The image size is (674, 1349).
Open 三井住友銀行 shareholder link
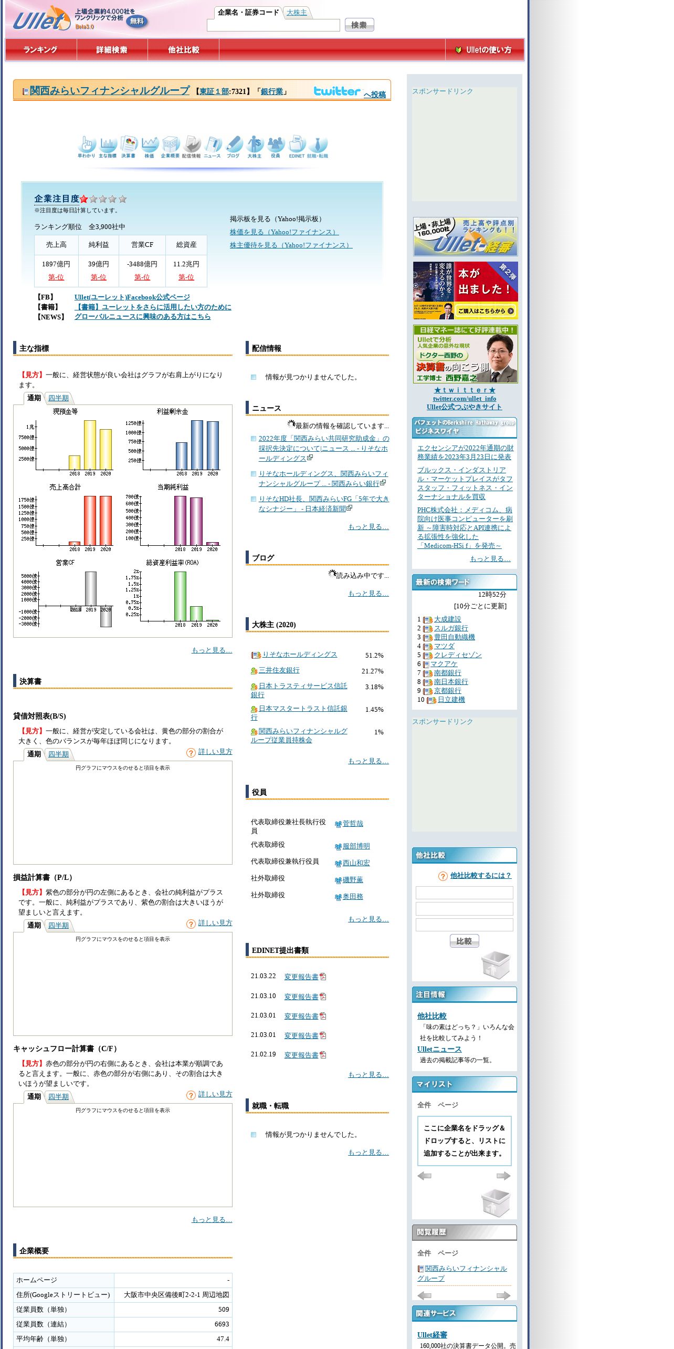point(279,670)
